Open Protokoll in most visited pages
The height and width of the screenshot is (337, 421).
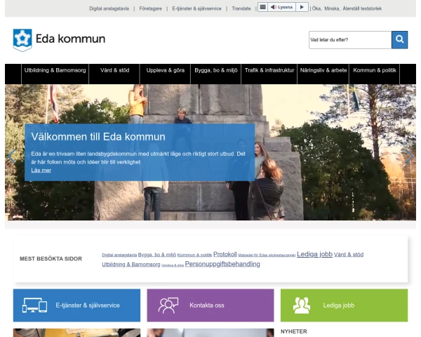225,254
